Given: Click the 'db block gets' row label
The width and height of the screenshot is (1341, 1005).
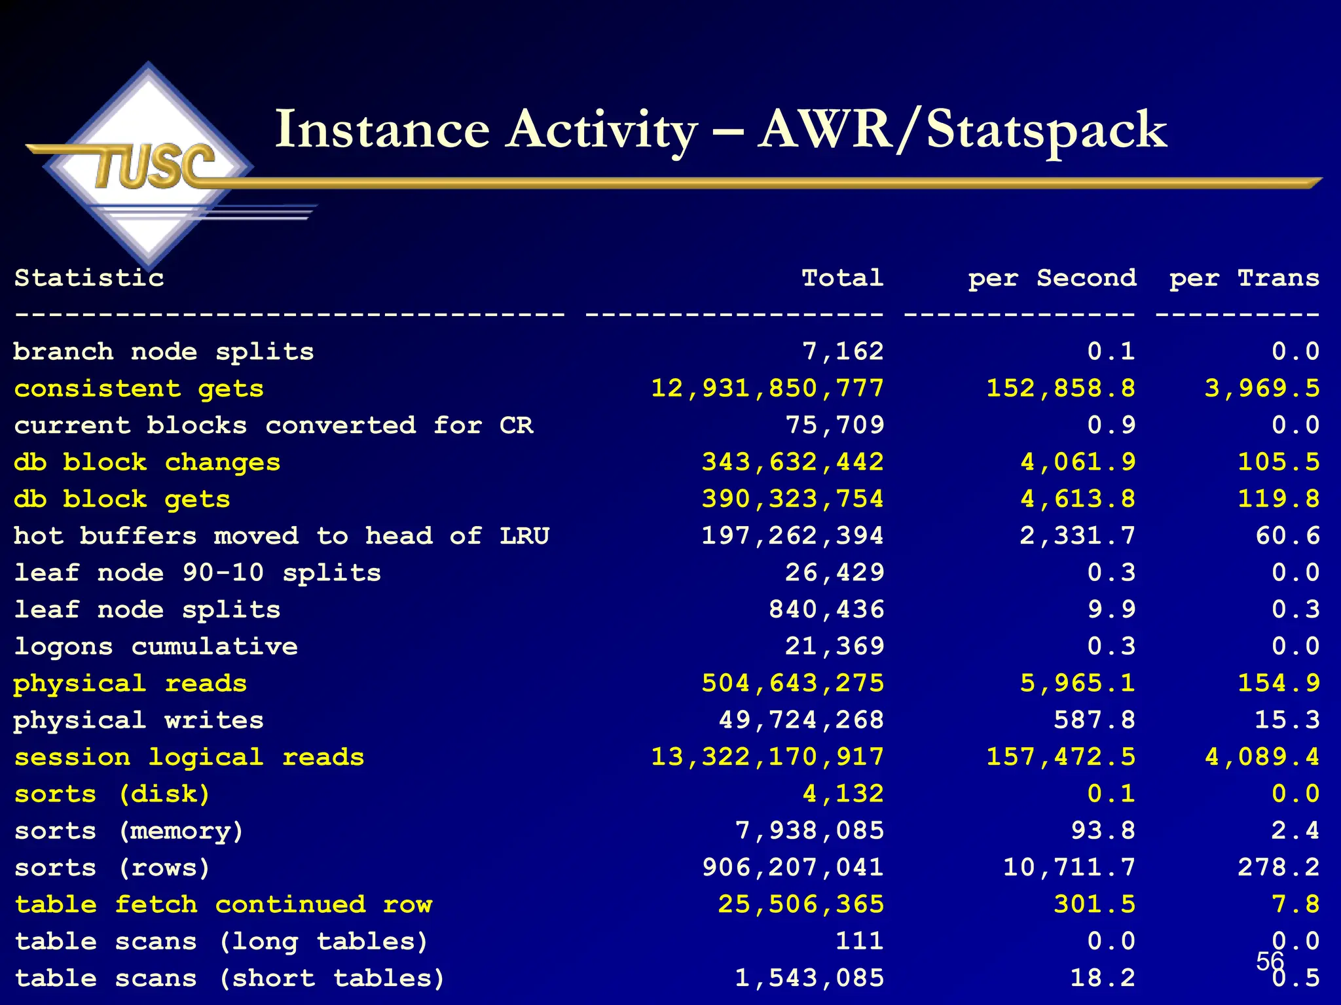Looking at the screenshot, I should 122,499.
